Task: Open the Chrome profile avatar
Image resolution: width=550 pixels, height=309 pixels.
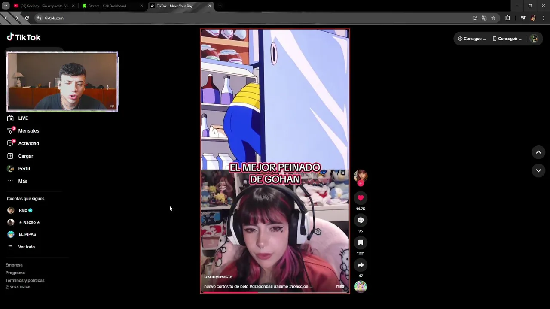Action: pos(533,18)
